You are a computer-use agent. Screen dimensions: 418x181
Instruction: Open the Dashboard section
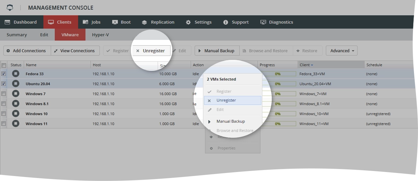click(x=21, y=22)
